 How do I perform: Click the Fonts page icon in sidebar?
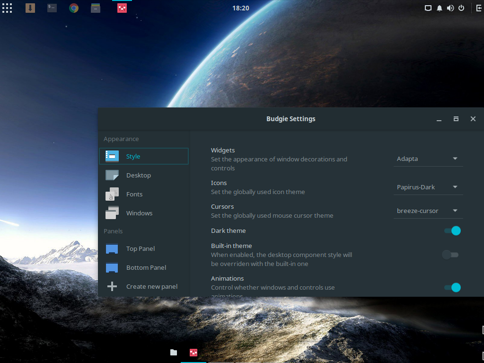point(112,194)
